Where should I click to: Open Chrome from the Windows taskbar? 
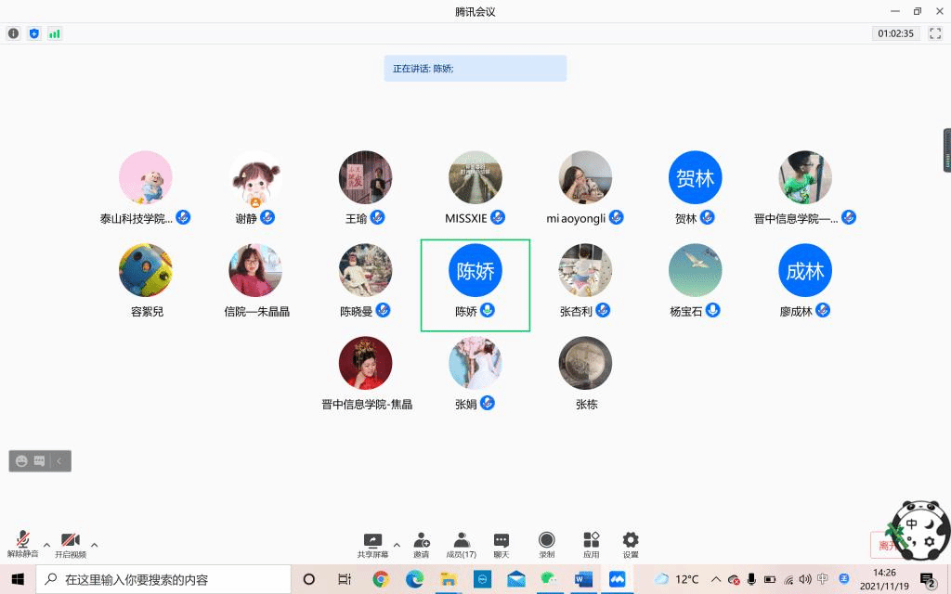point(381,579)
